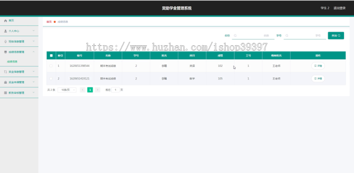
Task: Click the cell 1620651398544
Action: [79, 66]
